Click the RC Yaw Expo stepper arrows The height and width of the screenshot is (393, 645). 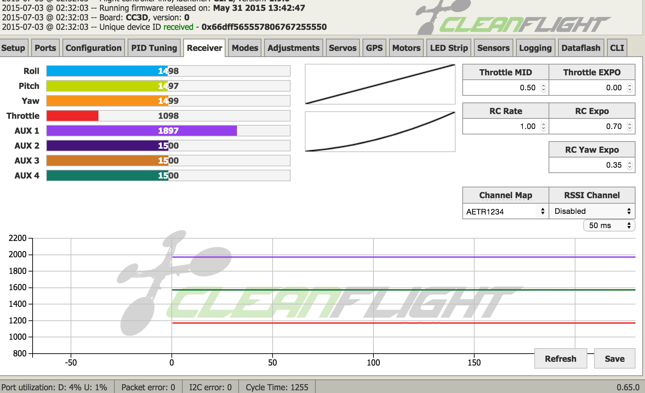pyautogui.click(x=629, y=165)
